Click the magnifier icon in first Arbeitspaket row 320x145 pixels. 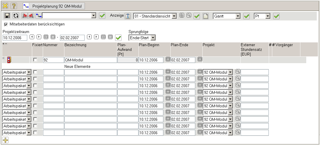coord(238,71)
